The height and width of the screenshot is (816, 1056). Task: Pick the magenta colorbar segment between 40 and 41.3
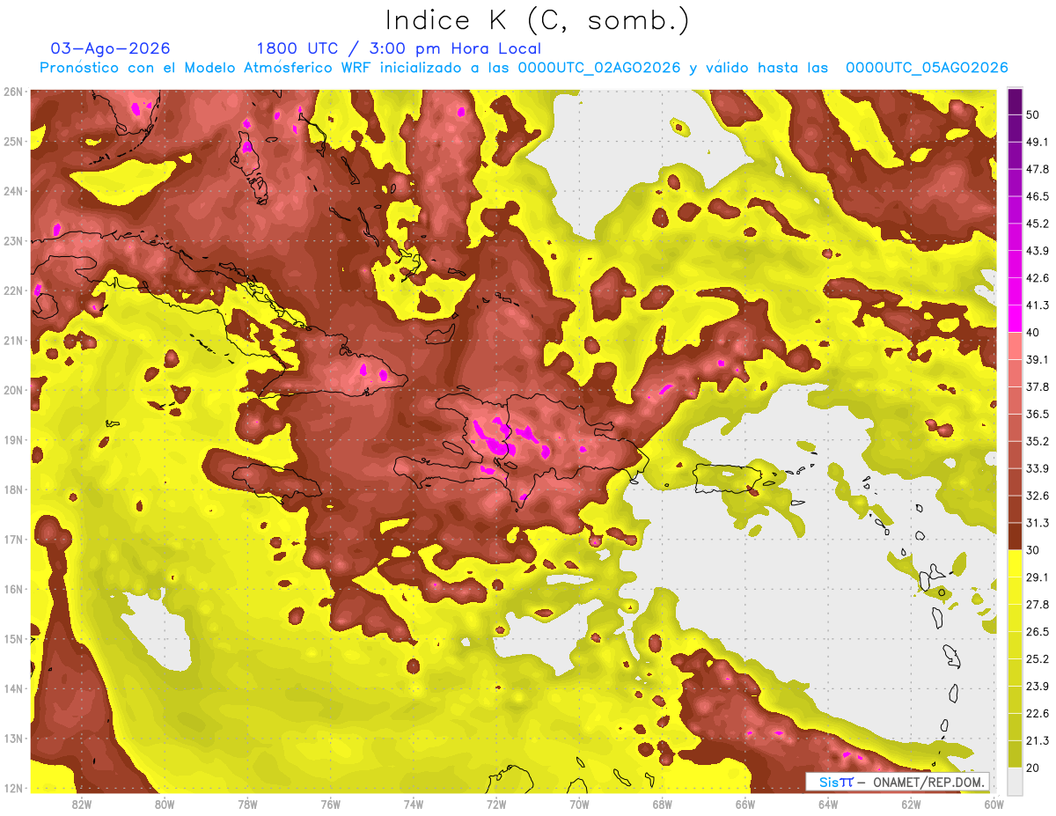pyautogui.click(x=1015, y=319)
